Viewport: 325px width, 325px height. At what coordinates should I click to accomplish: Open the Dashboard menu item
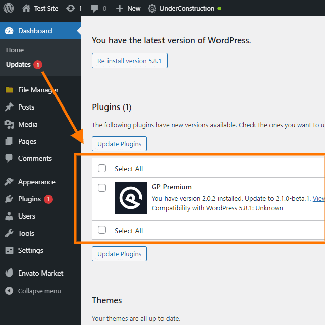[40, 31]
